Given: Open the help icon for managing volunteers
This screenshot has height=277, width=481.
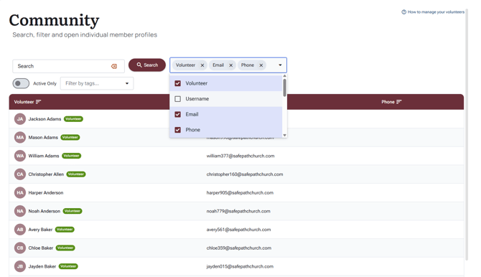Looking at the screenshot, I should [403, 12].
